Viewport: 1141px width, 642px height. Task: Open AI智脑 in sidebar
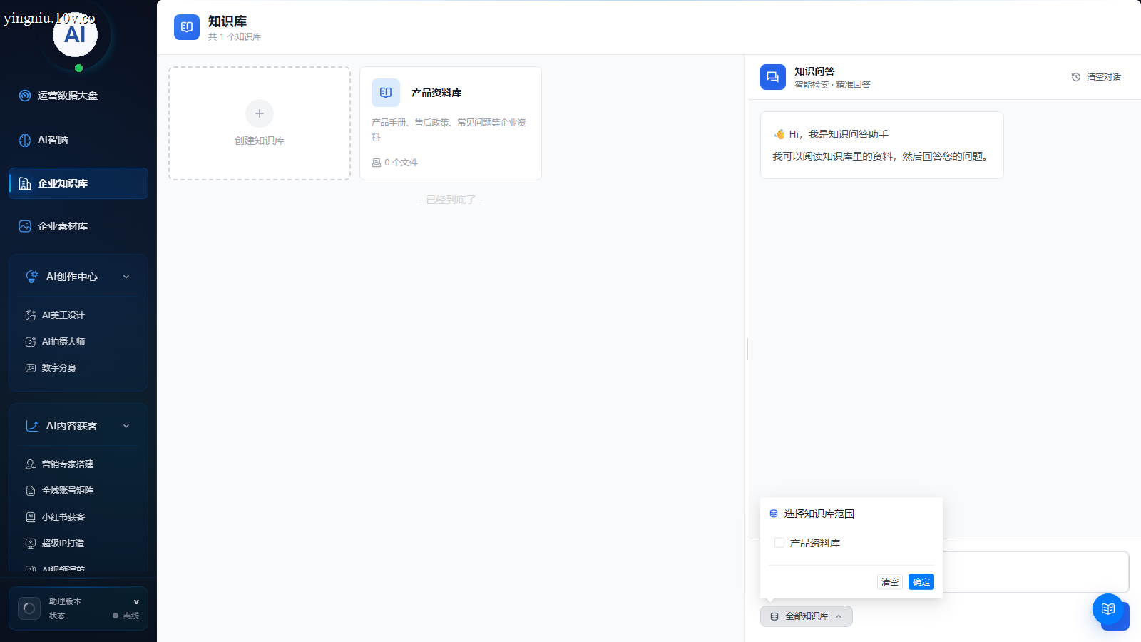click(x=78, y=140)
